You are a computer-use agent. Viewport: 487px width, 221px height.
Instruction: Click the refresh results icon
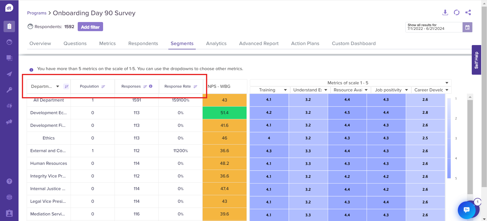coord(457,12)
